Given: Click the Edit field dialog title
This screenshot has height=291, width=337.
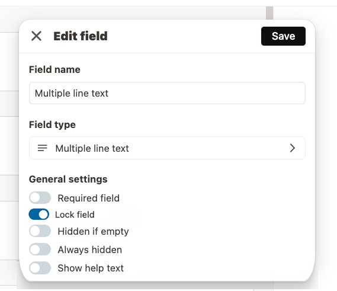Looking at the screenshot, I should coord(81,36).
